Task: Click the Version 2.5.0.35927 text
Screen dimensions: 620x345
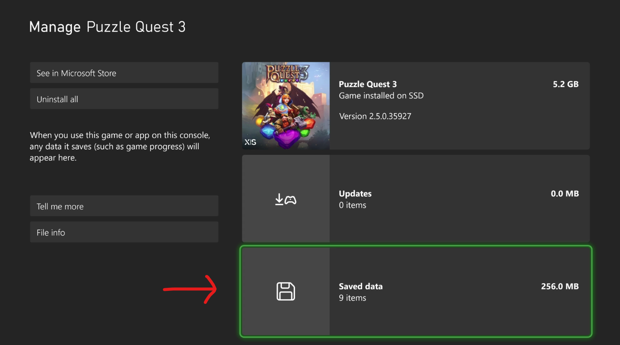Action: point(375,116)
